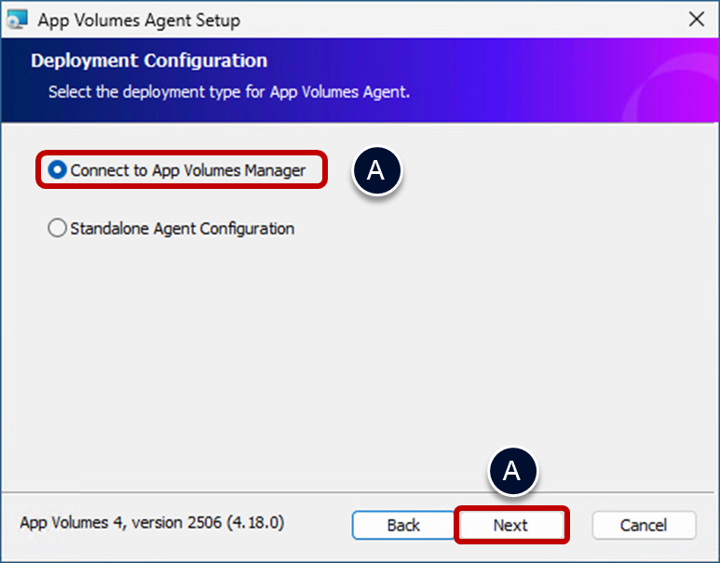Close the App Volumes Agent Setup window

pyautogui.click(x=694, y=20)
